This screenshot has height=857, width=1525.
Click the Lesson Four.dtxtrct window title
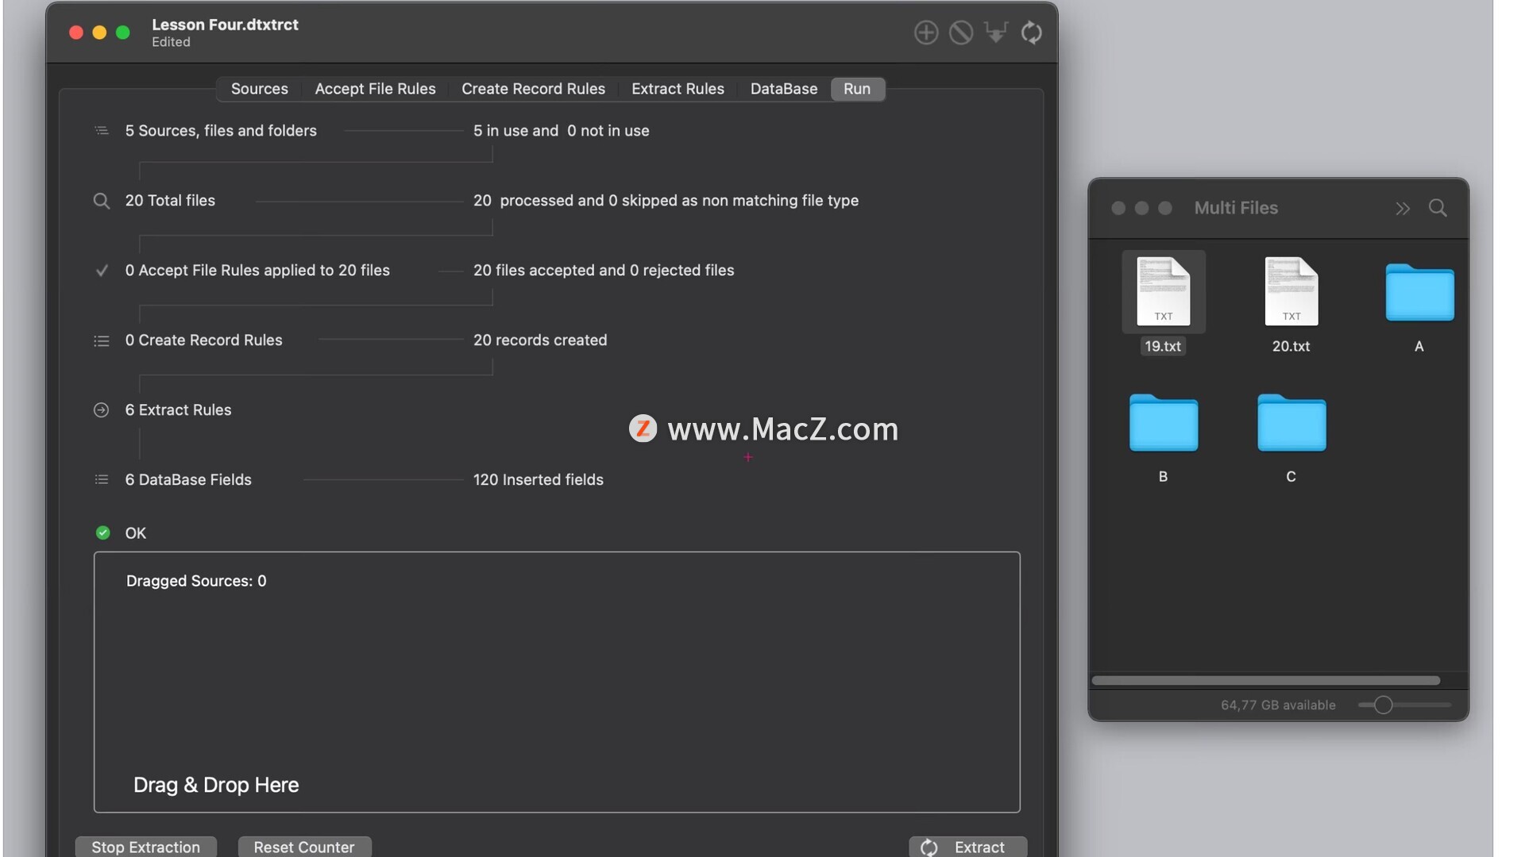[225, 25]
